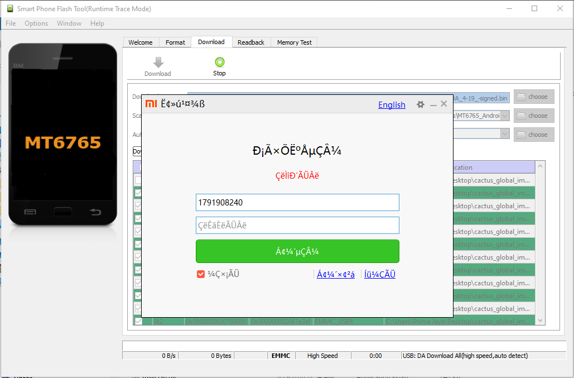Open the Help menu
Screen dimensions: 574x378
(98, 23)
